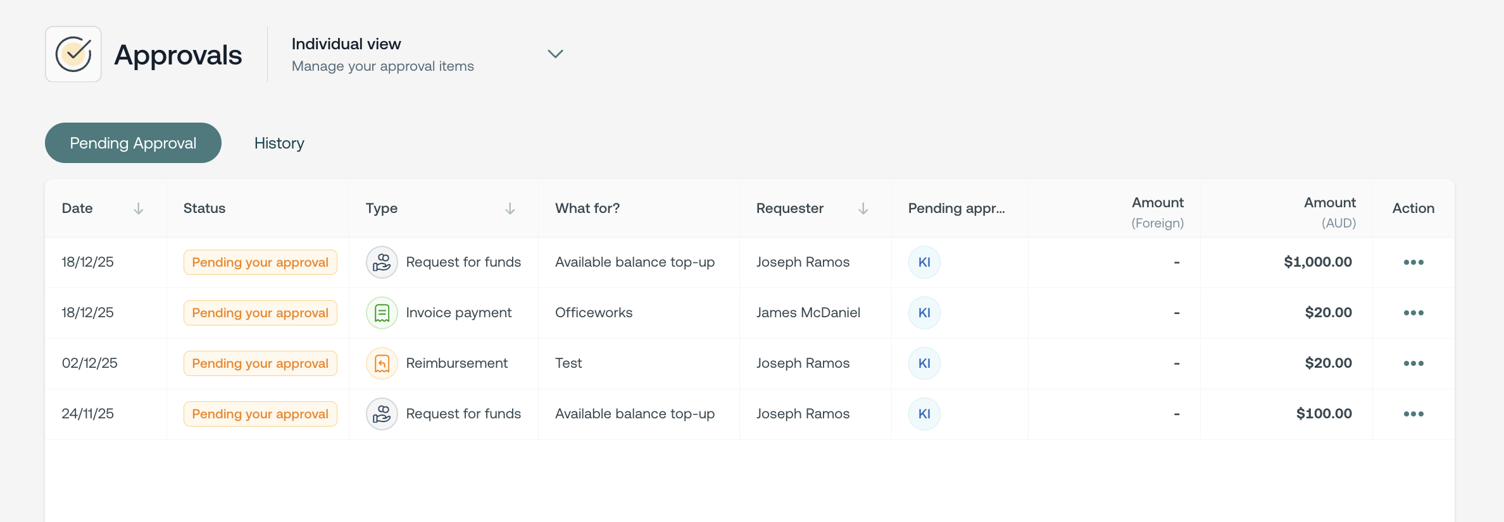Screen dimensions: 1504x522
Task: Click the Individual view title text
Action: point(346,44)
